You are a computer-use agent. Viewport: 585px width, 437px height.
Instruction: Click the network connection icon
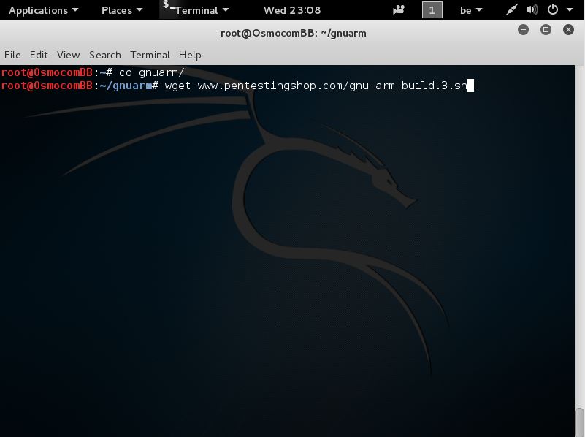click(x=511, y=9)
